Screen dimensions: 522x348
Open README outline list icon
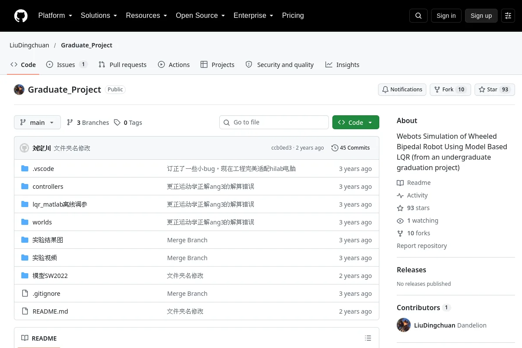[x=368, y=338]
